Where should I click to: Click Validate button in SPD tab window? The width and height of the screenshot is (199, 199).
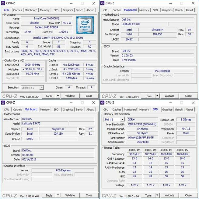pos(169,195)
